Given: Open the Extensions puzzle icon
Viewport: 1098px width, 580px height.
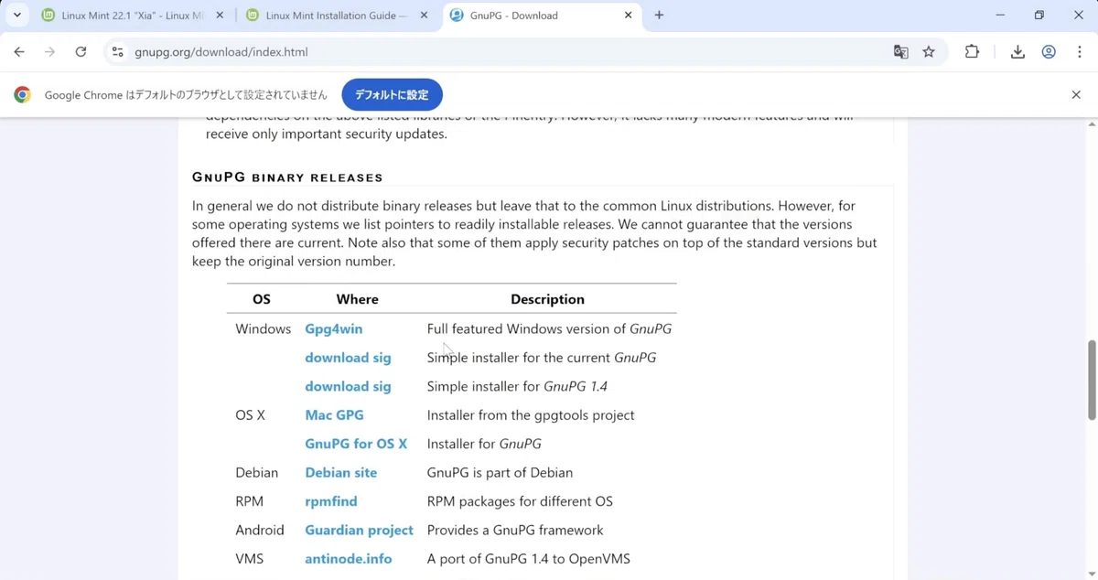Looking at the screenshot, I should pos(972,52).
